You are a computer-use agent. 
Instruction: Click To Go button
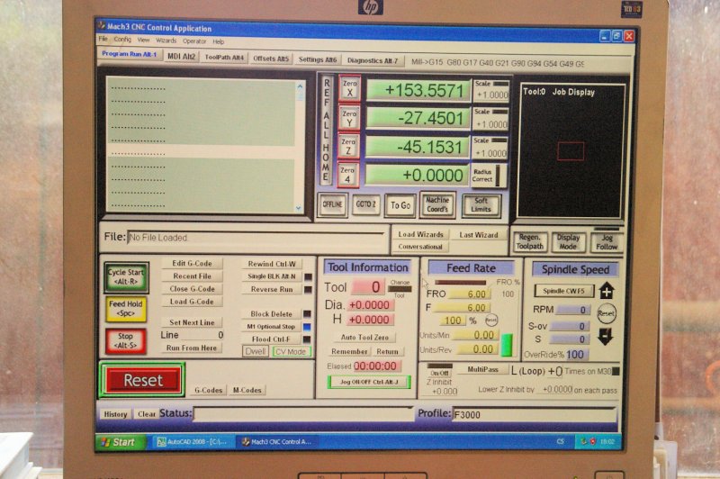(x=400, y=204)
